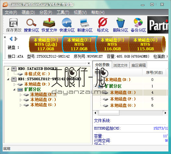Close the disk map panel
Viewport: 171px width, 154px height.
pyautogui.click(x=5, y=37)
